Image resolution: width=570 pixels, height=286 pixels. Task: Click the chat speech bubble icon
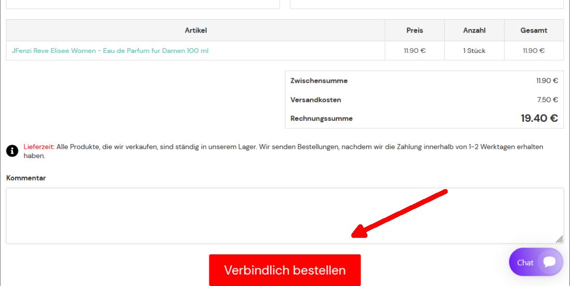[x=549, y=262]
